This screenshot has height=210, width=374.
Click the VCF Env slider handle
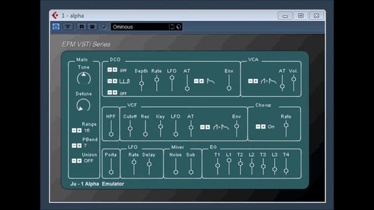tap(237, 126)
